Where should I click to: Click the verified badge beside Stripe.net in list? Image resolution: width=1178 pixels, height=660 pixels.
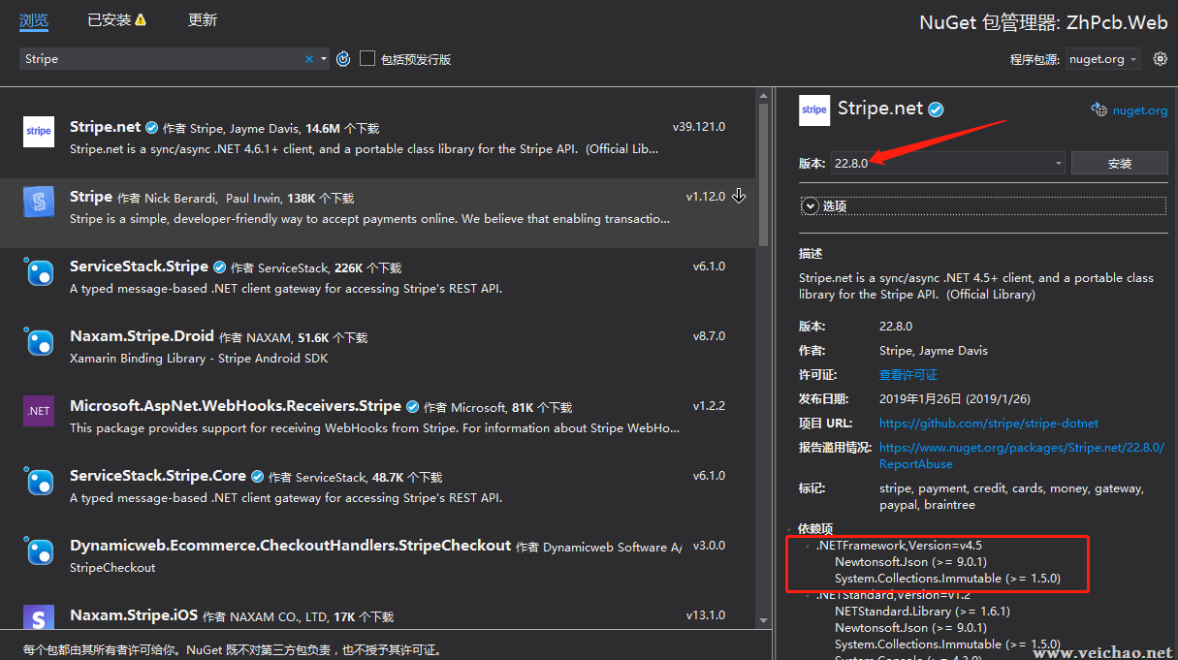[x=152, y=128]
